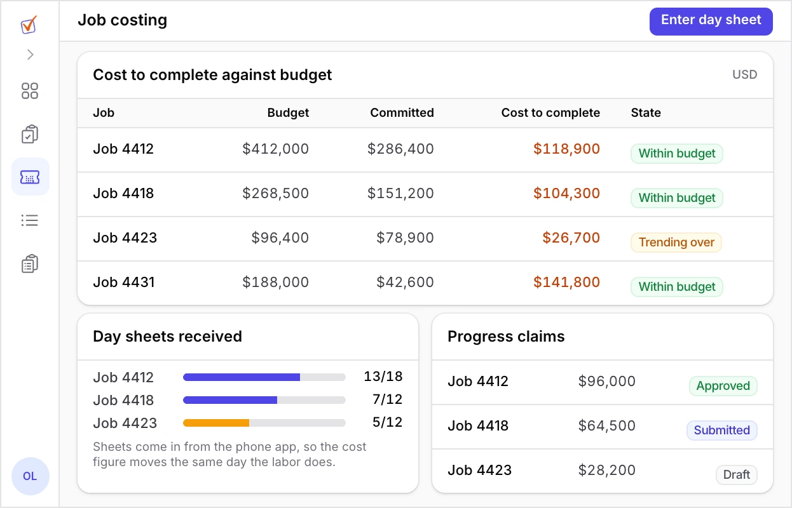Click the $26,700 cost to complete
The image size is (792, 508).
(x=571, y=238)
